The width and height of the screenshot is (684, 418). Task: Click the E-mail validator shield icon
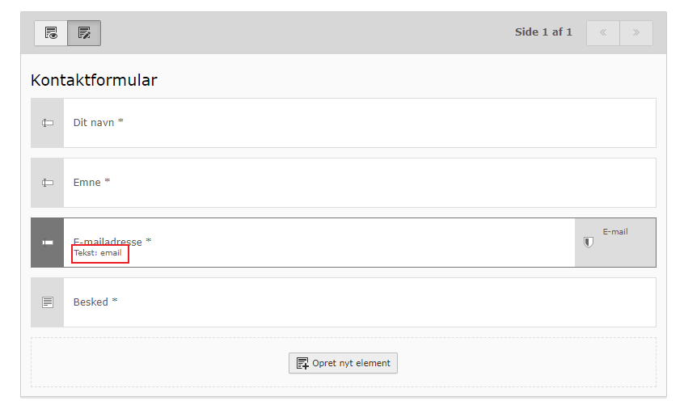(x=589, y=242)
